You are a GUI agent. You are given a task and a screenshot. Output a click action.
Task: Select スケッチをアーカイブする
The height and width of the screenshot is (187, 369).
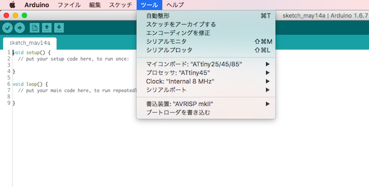tap(206, 24)
